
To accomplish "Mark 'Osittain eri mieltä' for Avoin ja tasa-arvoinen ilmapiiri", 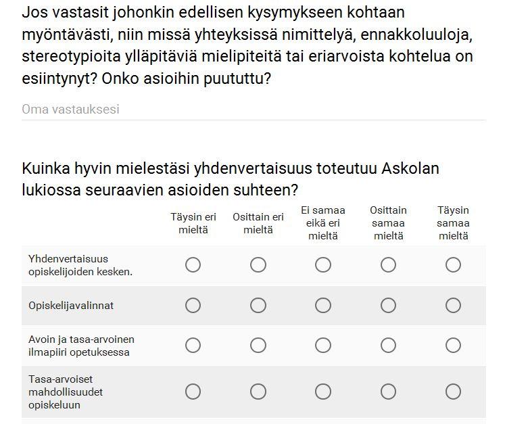I will click(x=258, y=346).
